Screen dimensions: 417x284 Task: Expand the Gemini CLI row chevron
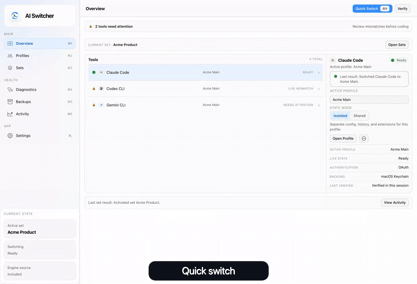pos(319,105)
